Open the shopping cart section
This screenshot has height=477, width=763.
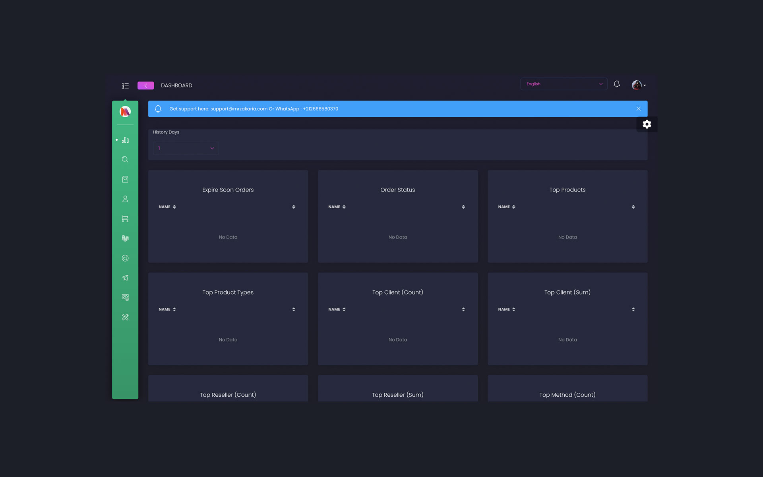point(125,218)
